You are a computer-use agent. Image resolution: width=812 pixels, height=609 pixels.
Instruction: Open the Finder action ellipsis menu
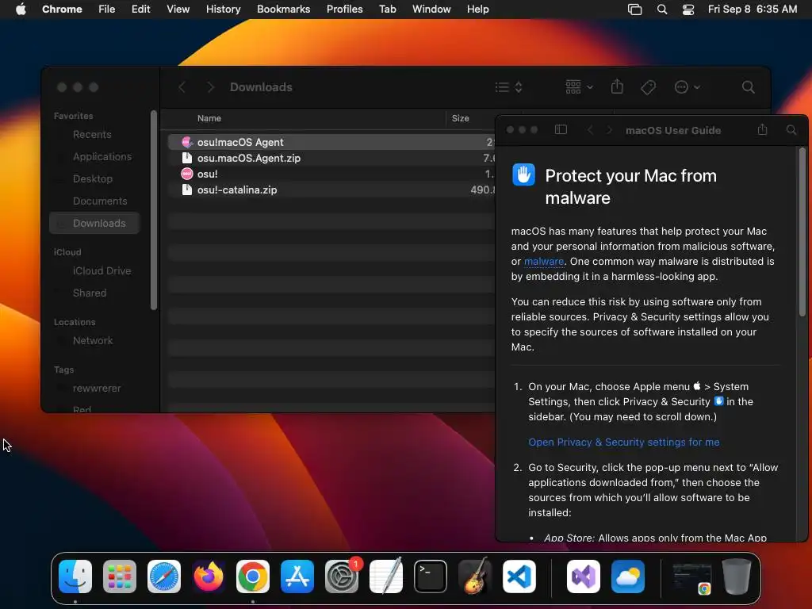point(688,87)
